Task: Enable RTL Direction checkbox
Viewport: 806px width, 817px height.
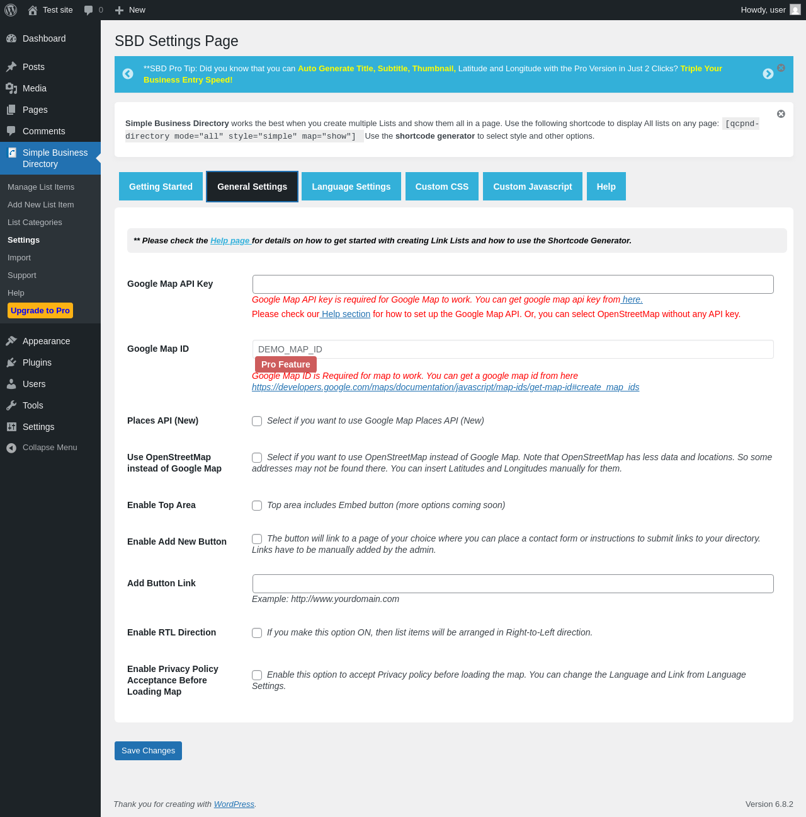Action: pyautogui.click(x=257, y=633)
